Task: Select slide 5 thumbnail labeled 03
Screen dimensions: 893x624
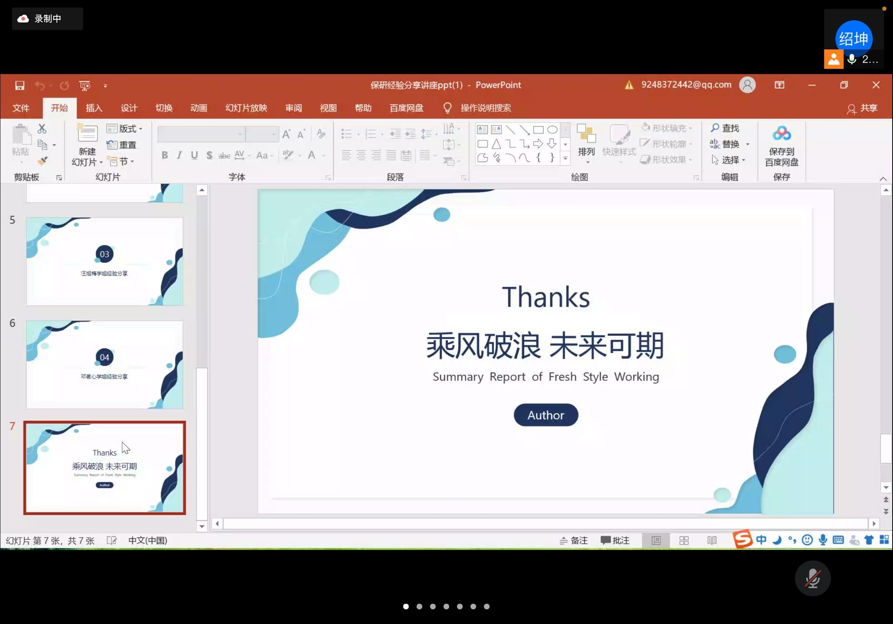Action: [105, 262]
